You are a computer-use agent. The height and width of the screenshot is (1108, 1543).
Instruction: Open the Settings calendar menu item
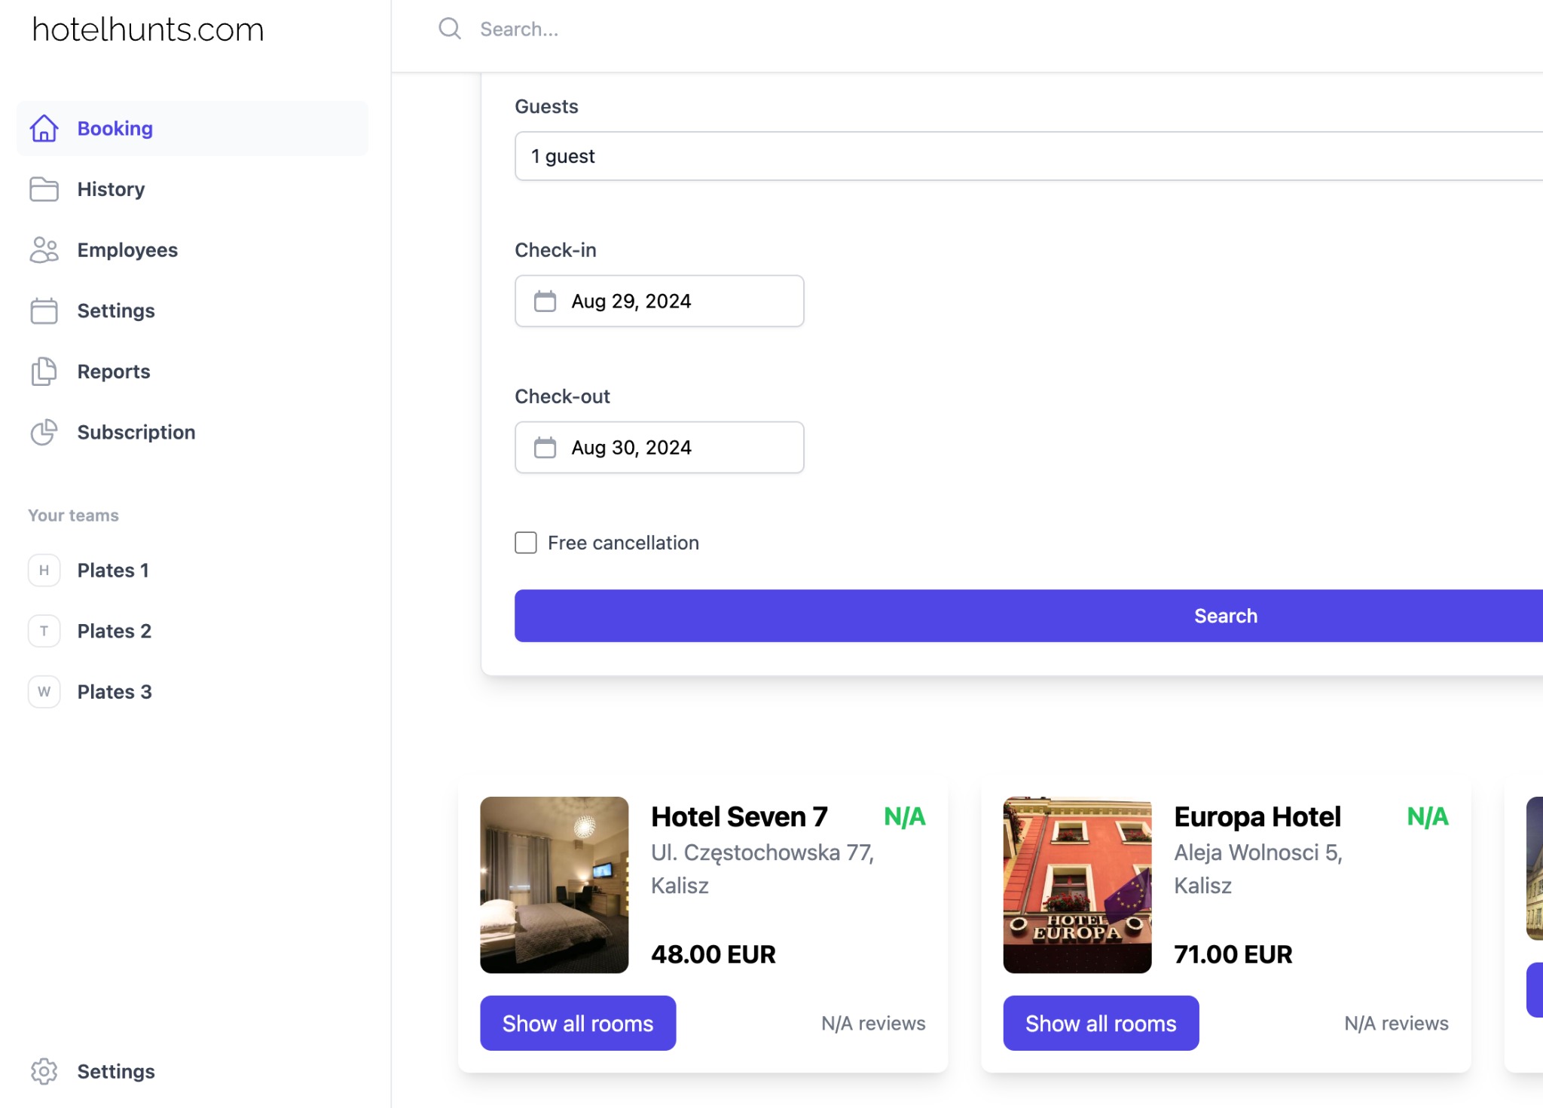point(115,311)
